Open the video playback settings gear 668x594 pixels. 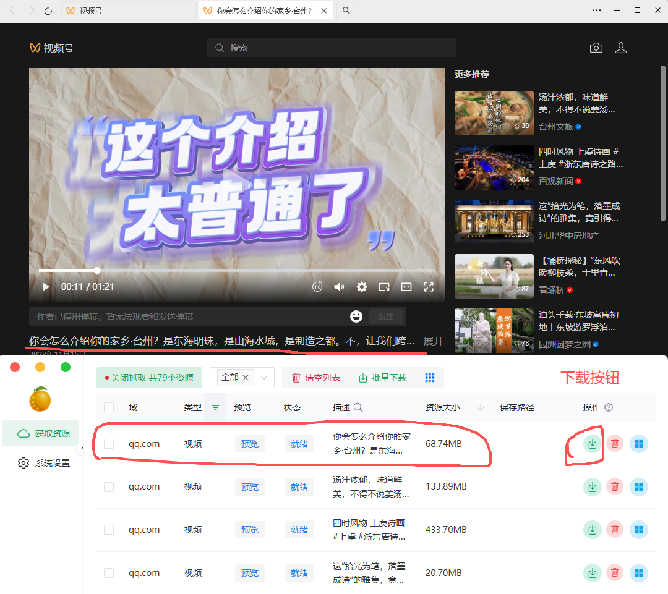[x=361, y=286]
